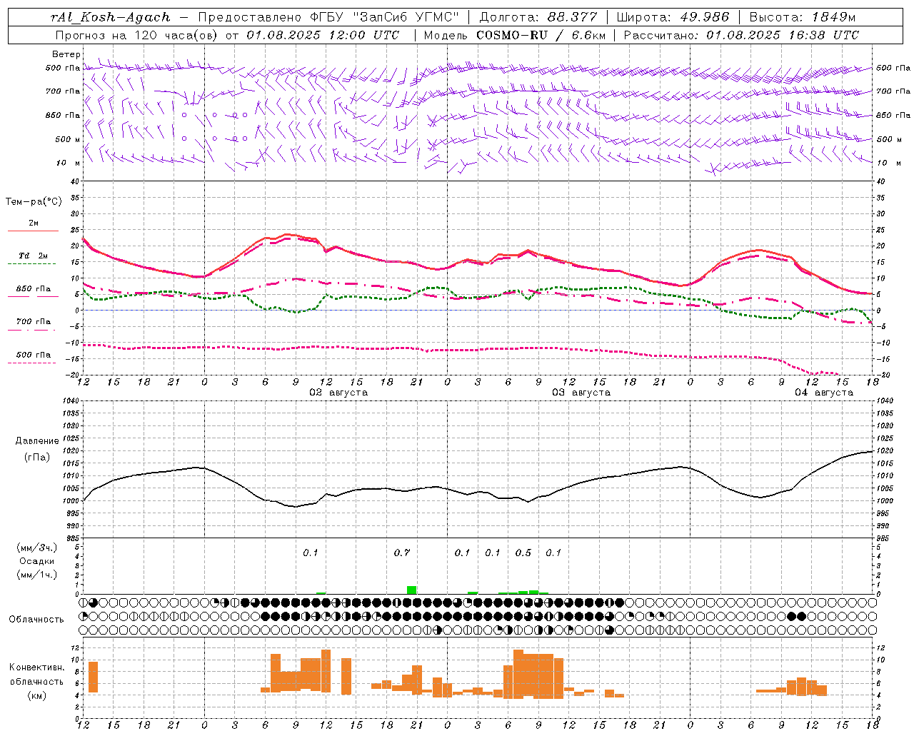Select the text Предоставлено ФГБУ "ЗапСиб УГМС"

click(x=330, y=17)
